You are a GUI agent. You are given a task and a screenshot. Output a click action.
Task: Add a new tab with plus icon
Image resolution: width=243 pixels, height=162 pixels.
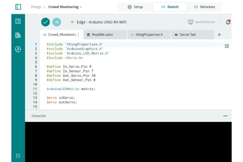pyautogui.click(x=219, y=35)
